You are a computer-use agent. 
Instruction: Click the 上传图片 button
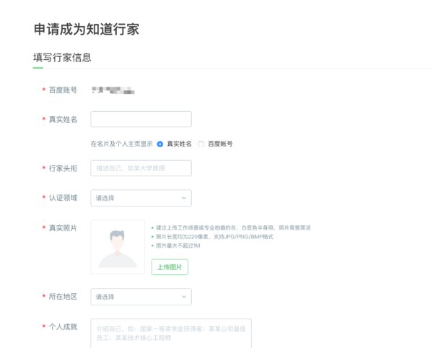coord(170,267)
